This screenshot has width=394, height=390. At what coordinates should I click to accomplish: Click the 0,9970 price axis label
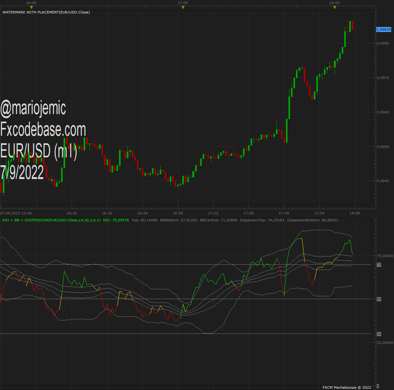(383, 78)
